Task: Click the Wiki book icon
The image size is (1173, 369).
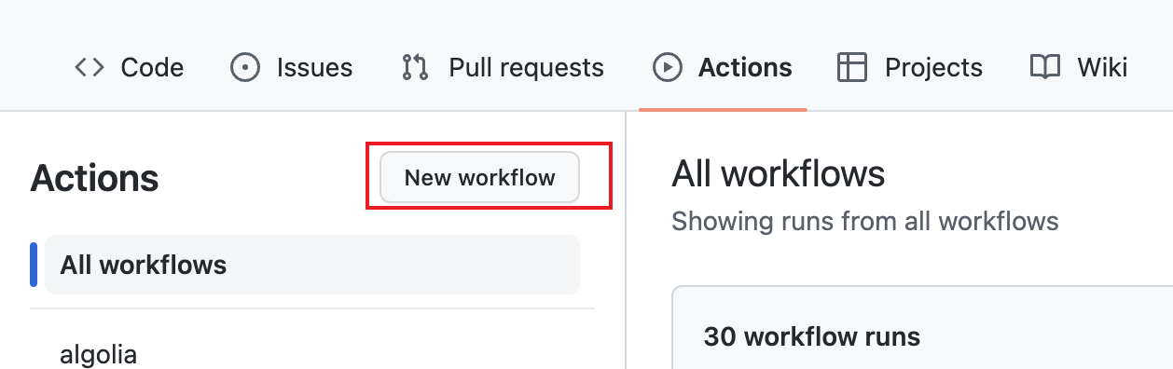Action: pos(1045,67)
